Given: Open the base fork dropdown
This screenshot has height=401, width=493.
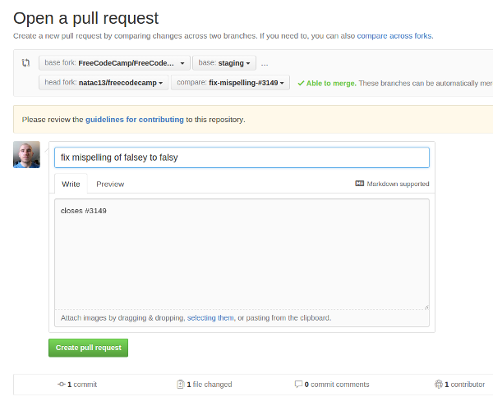Looking at the screenshot, I should 114,63.
